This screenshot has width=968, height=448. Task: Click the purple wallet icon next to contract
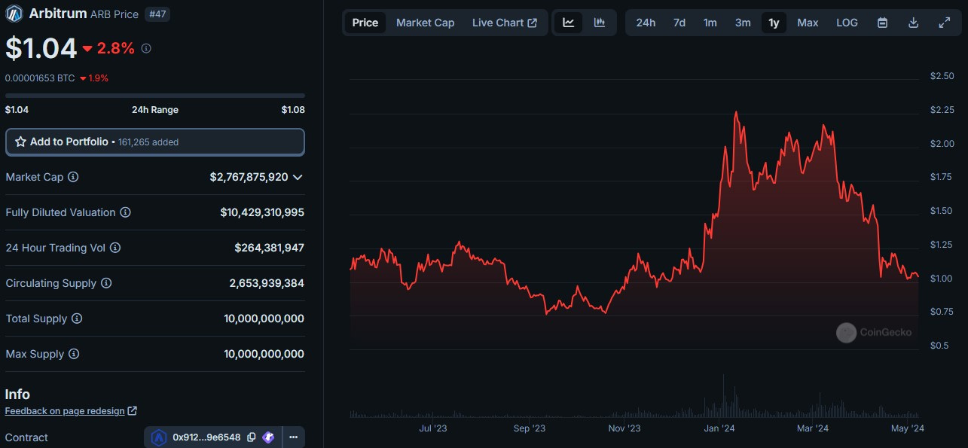point(268,437)
